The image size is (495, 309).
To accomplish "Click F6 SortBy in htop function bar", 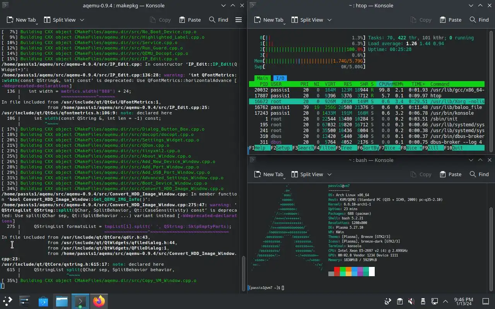I will 368,148.
